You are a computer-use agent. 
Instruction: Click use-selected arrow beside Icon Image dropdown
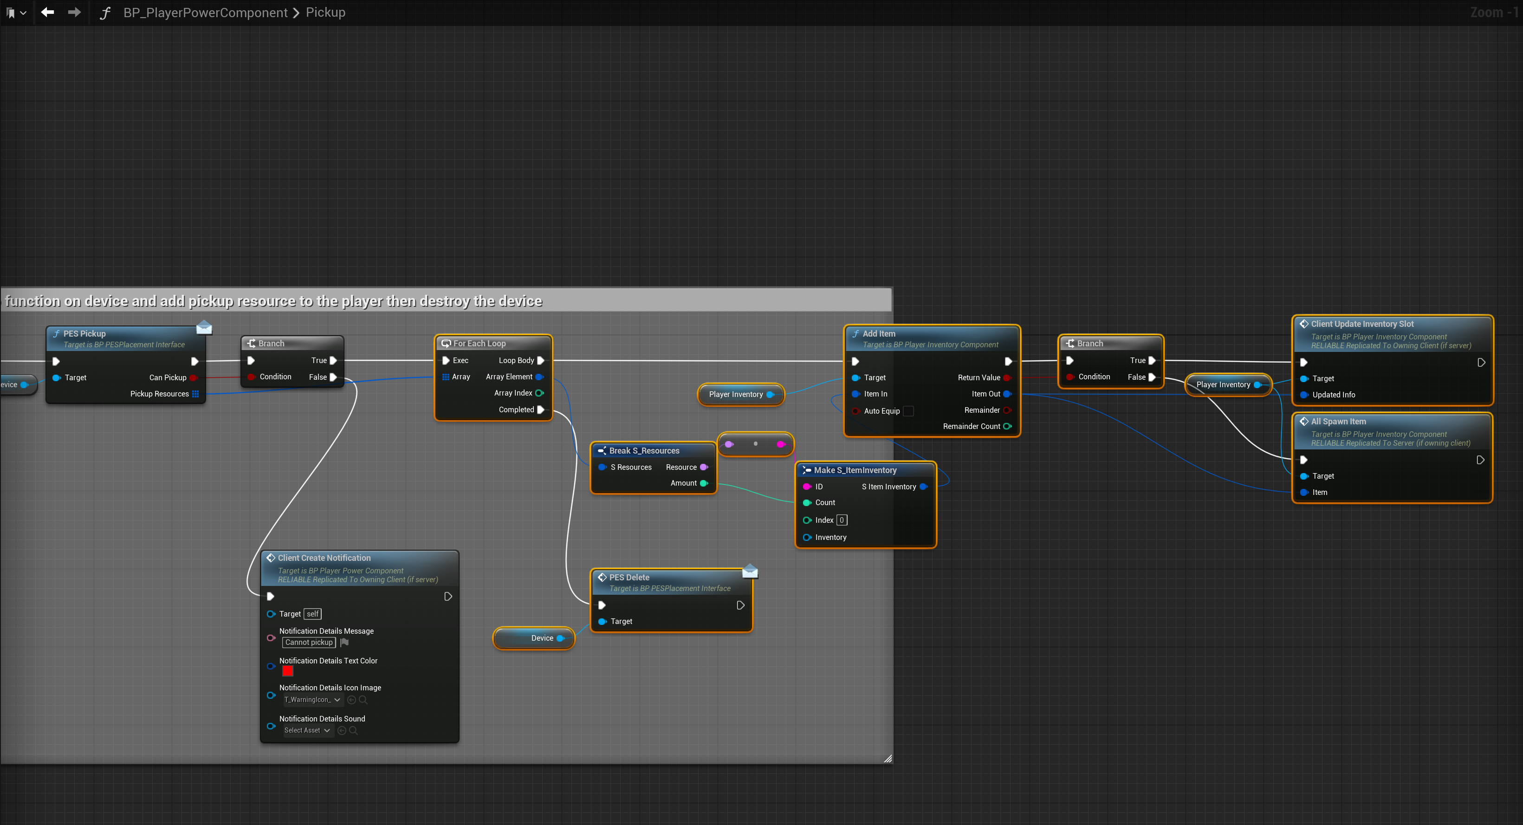click(352, 700)
